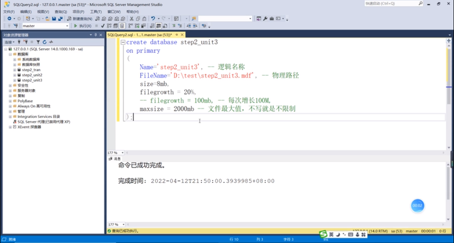
Task: Click the Filter funnel icon in Object Explorer
Action: point(38,42)
